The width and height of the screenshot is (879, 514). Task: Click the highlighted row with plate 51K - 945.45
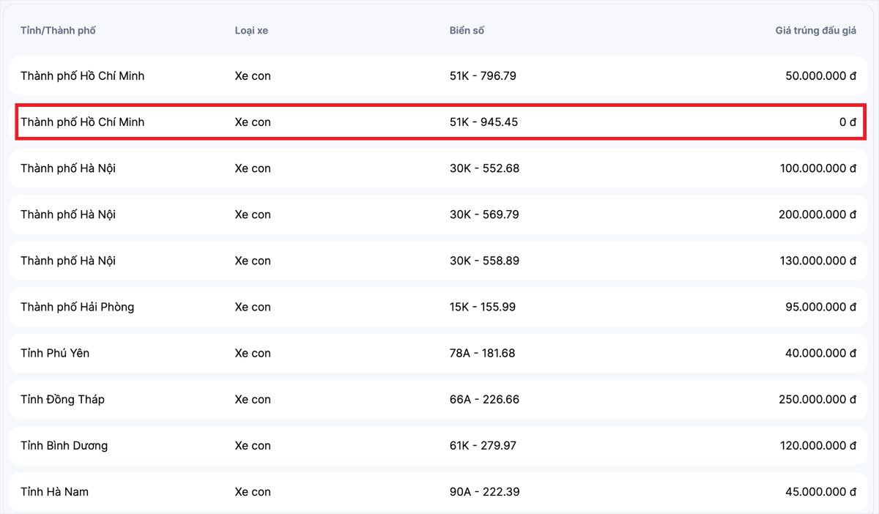point(438,122)
